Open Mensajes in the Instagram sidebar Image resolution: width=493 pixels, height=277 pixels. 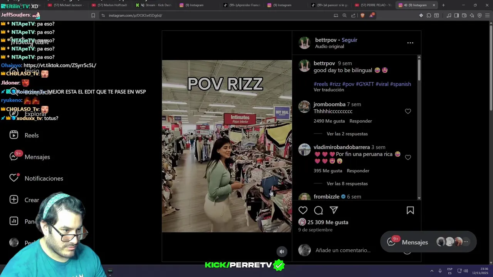coord(30,157)
